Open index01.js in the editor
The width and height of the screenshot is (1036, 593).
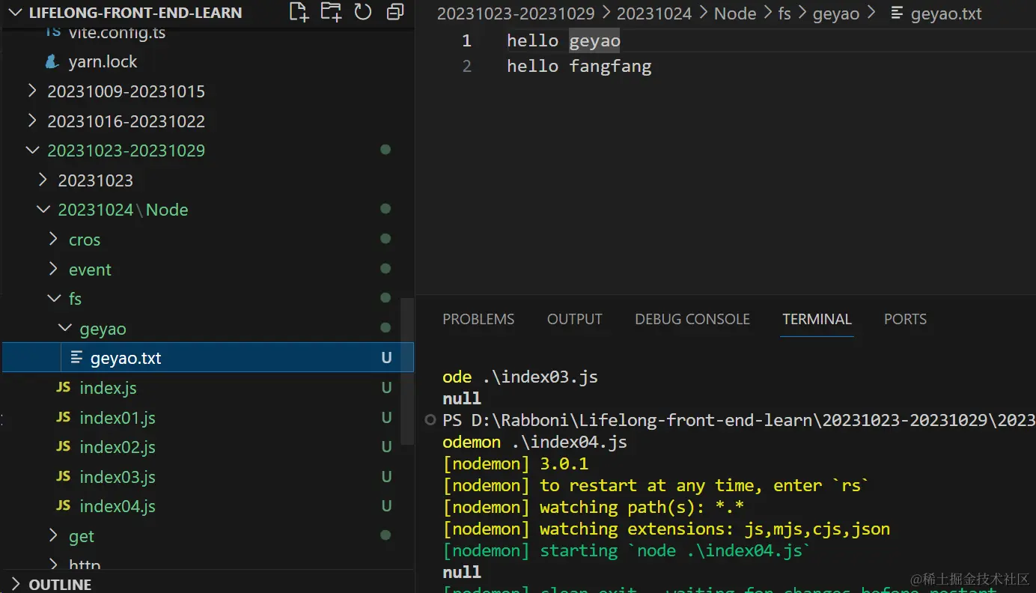click(x=118, y=418)
